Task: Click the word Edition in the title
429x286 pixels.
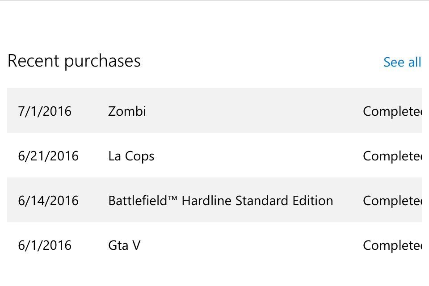Action: (312, 201)
